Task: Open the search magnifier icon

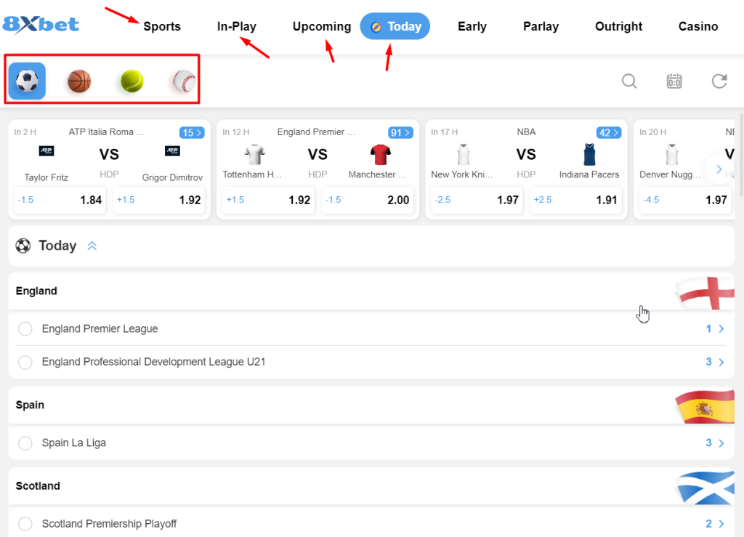Action: pos(629,81)
